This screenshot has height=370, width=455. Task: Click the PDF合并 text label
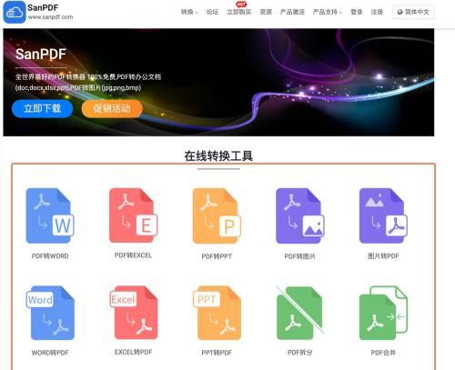[383, 353]
